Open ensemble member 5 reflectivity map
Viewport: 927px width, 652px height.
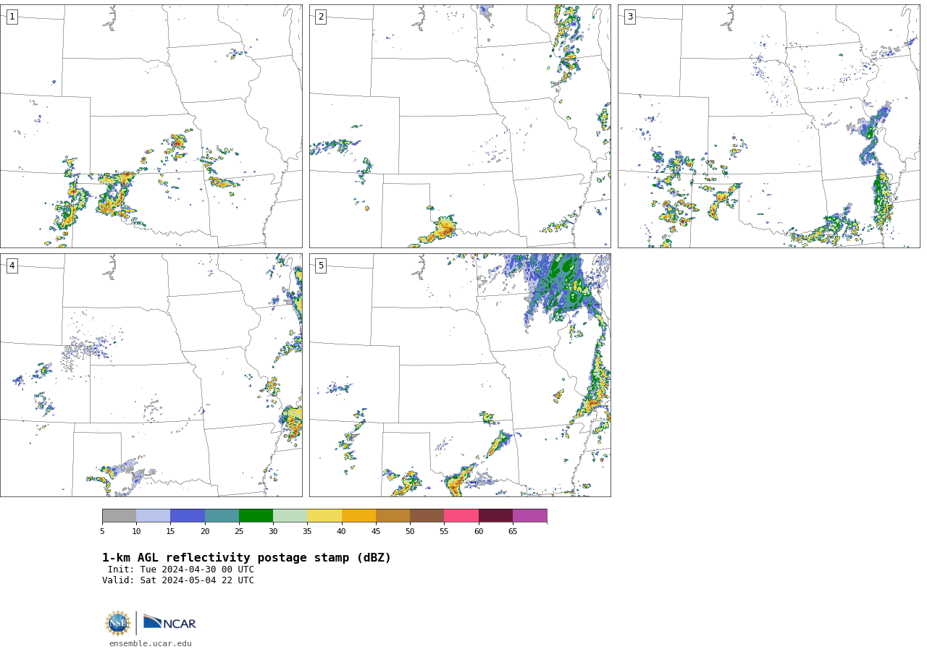pyautogui.click(x=460, y=375)
